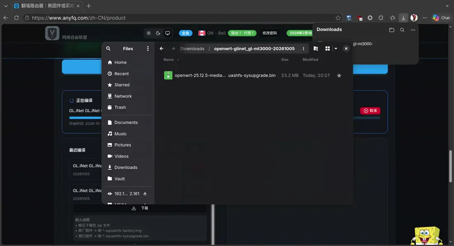Open the Files sidebar three-dot menu
The image size is (454, 246).
[x=148, y=49]
